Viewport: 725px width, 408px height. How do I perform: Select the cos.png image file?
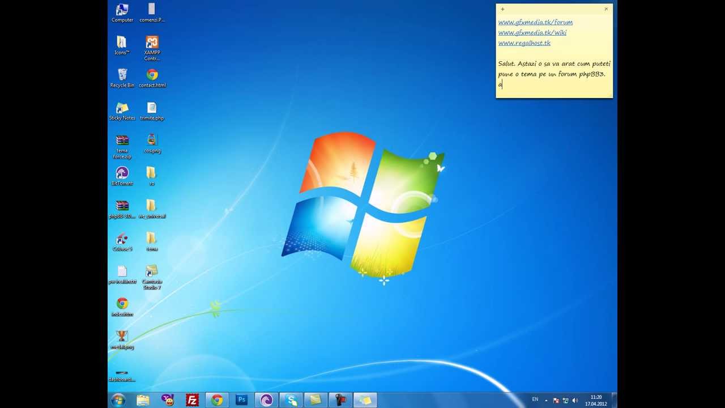pyautogui.click(x=152, y=144)
